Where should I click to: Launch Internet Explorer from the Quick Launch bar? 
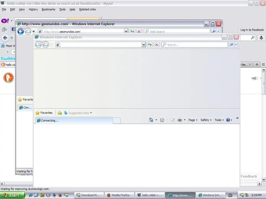tap(31, 195)
